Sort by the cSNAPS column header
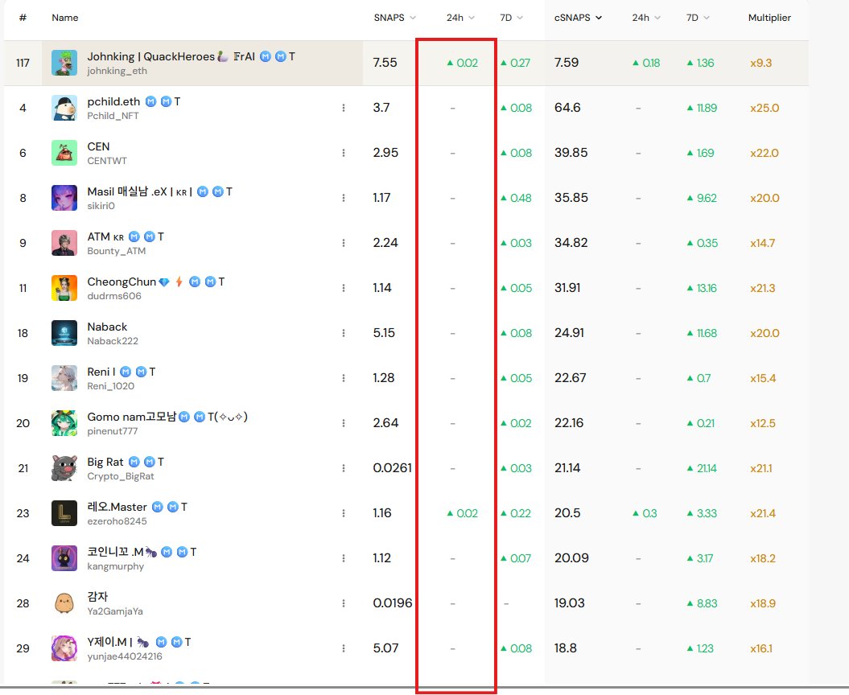This screenshot has width=849, height=695. coord(578,18)
